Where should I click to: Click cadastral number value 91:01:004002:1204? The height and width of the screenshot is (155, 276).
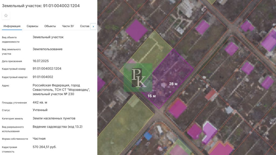pos(47,69)
